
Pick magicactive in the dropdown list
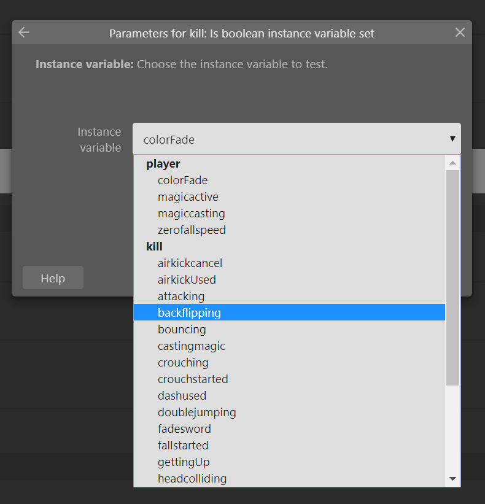coord(289,196)
